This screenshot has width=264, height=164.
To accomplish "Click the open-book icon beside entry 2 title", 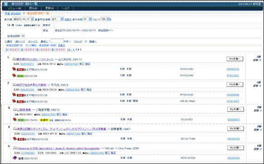I will [x=15, y=84].
